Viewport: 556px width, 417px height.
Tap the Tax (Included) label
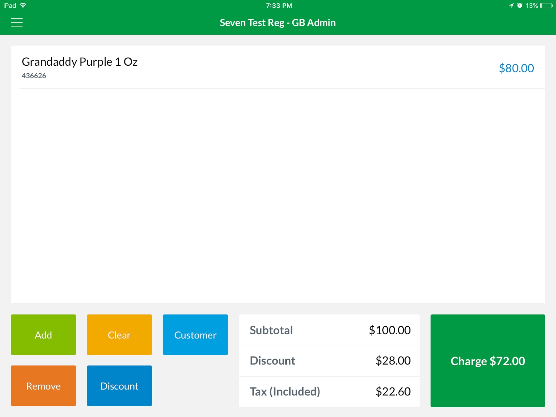pyautogui.click(x=285, y=392)
